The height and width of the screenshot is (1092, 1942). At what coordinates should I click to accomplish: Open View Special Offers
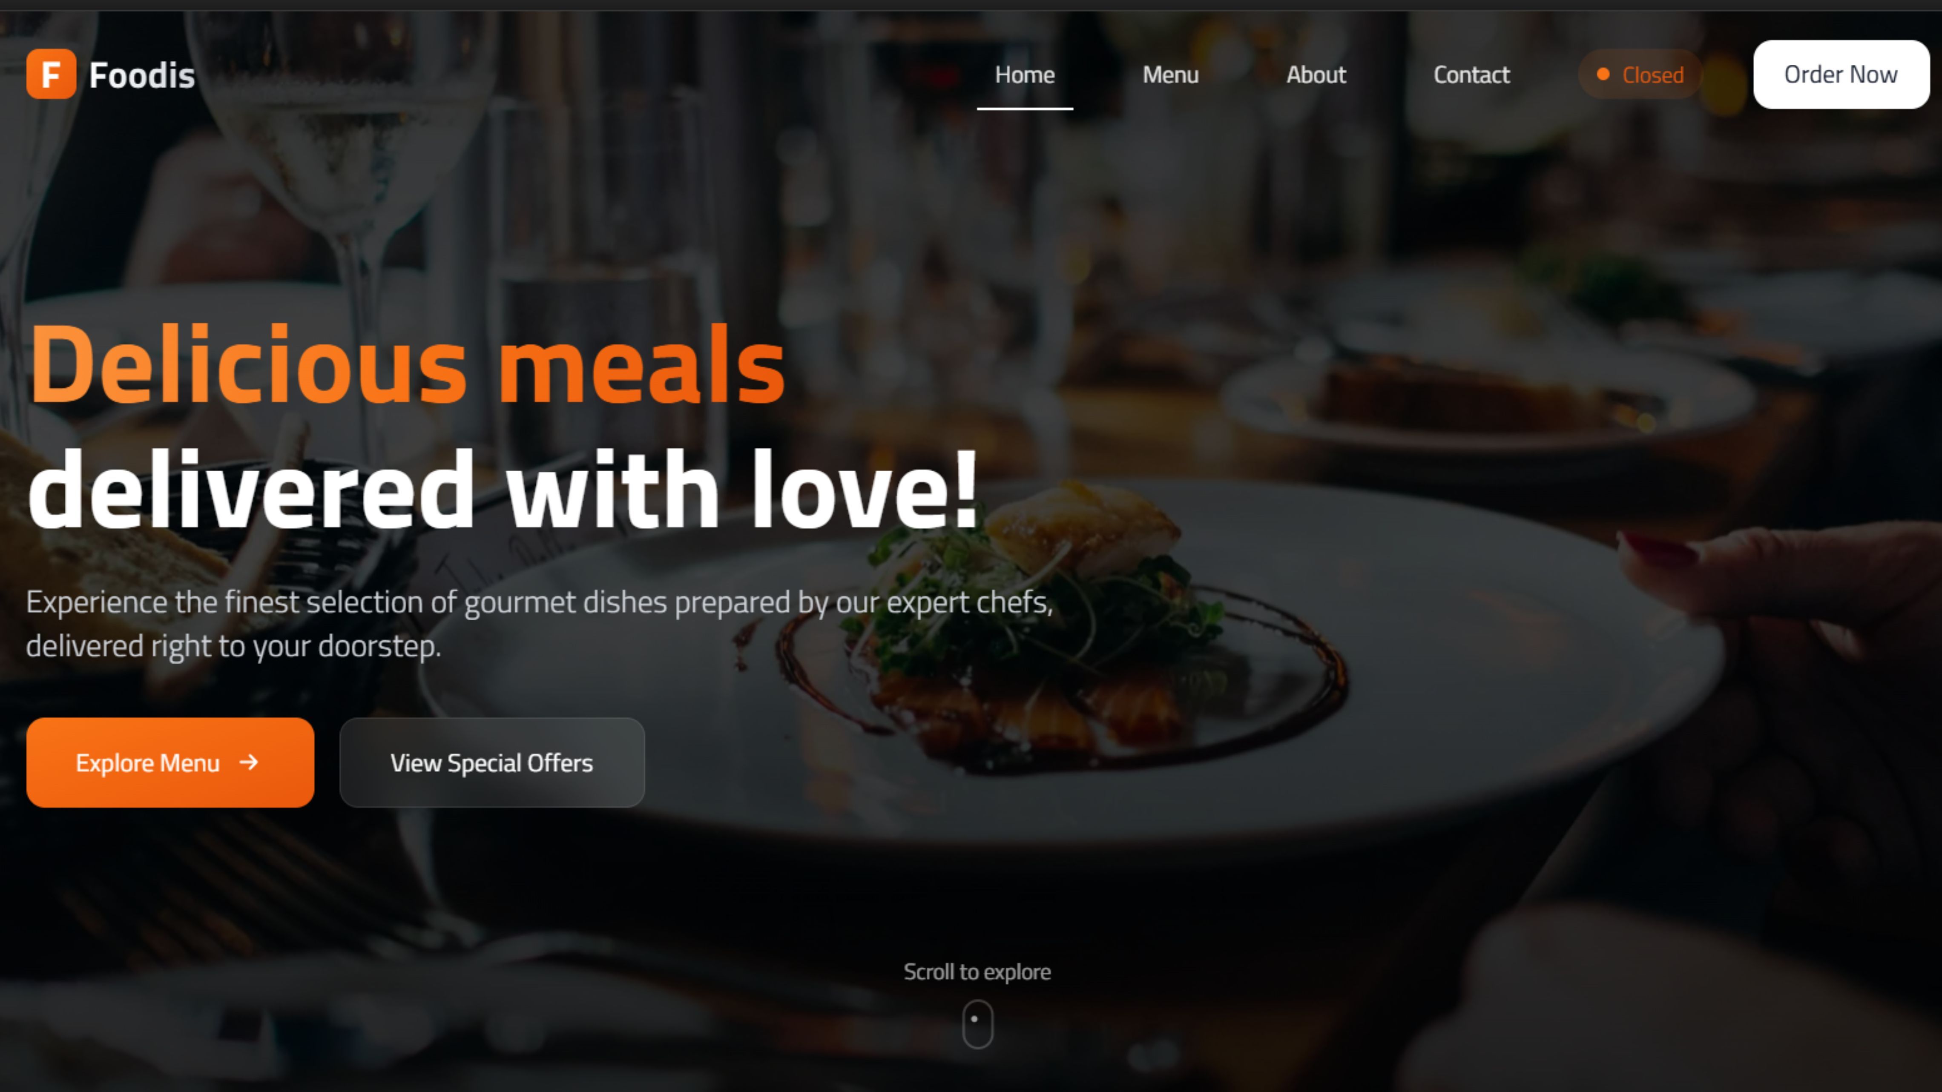(491, 762)
